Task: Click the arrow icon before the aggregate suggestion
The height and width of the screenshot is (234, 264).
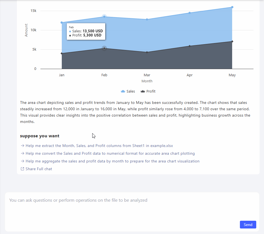Action: pos(22,161)
